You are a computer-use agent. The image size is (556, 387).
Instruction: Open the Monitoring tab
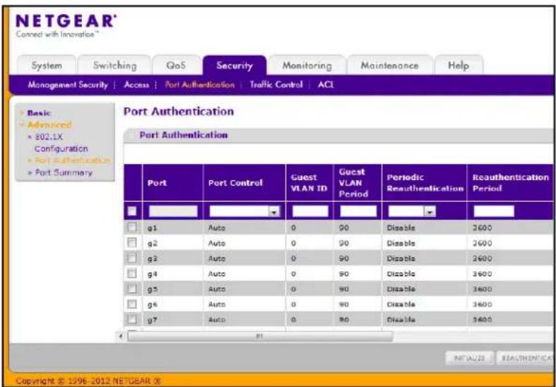point(307,66)
